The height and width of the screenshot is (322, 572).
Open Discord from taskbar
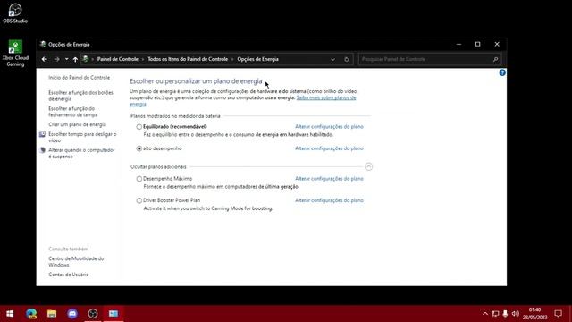(72, 314)
